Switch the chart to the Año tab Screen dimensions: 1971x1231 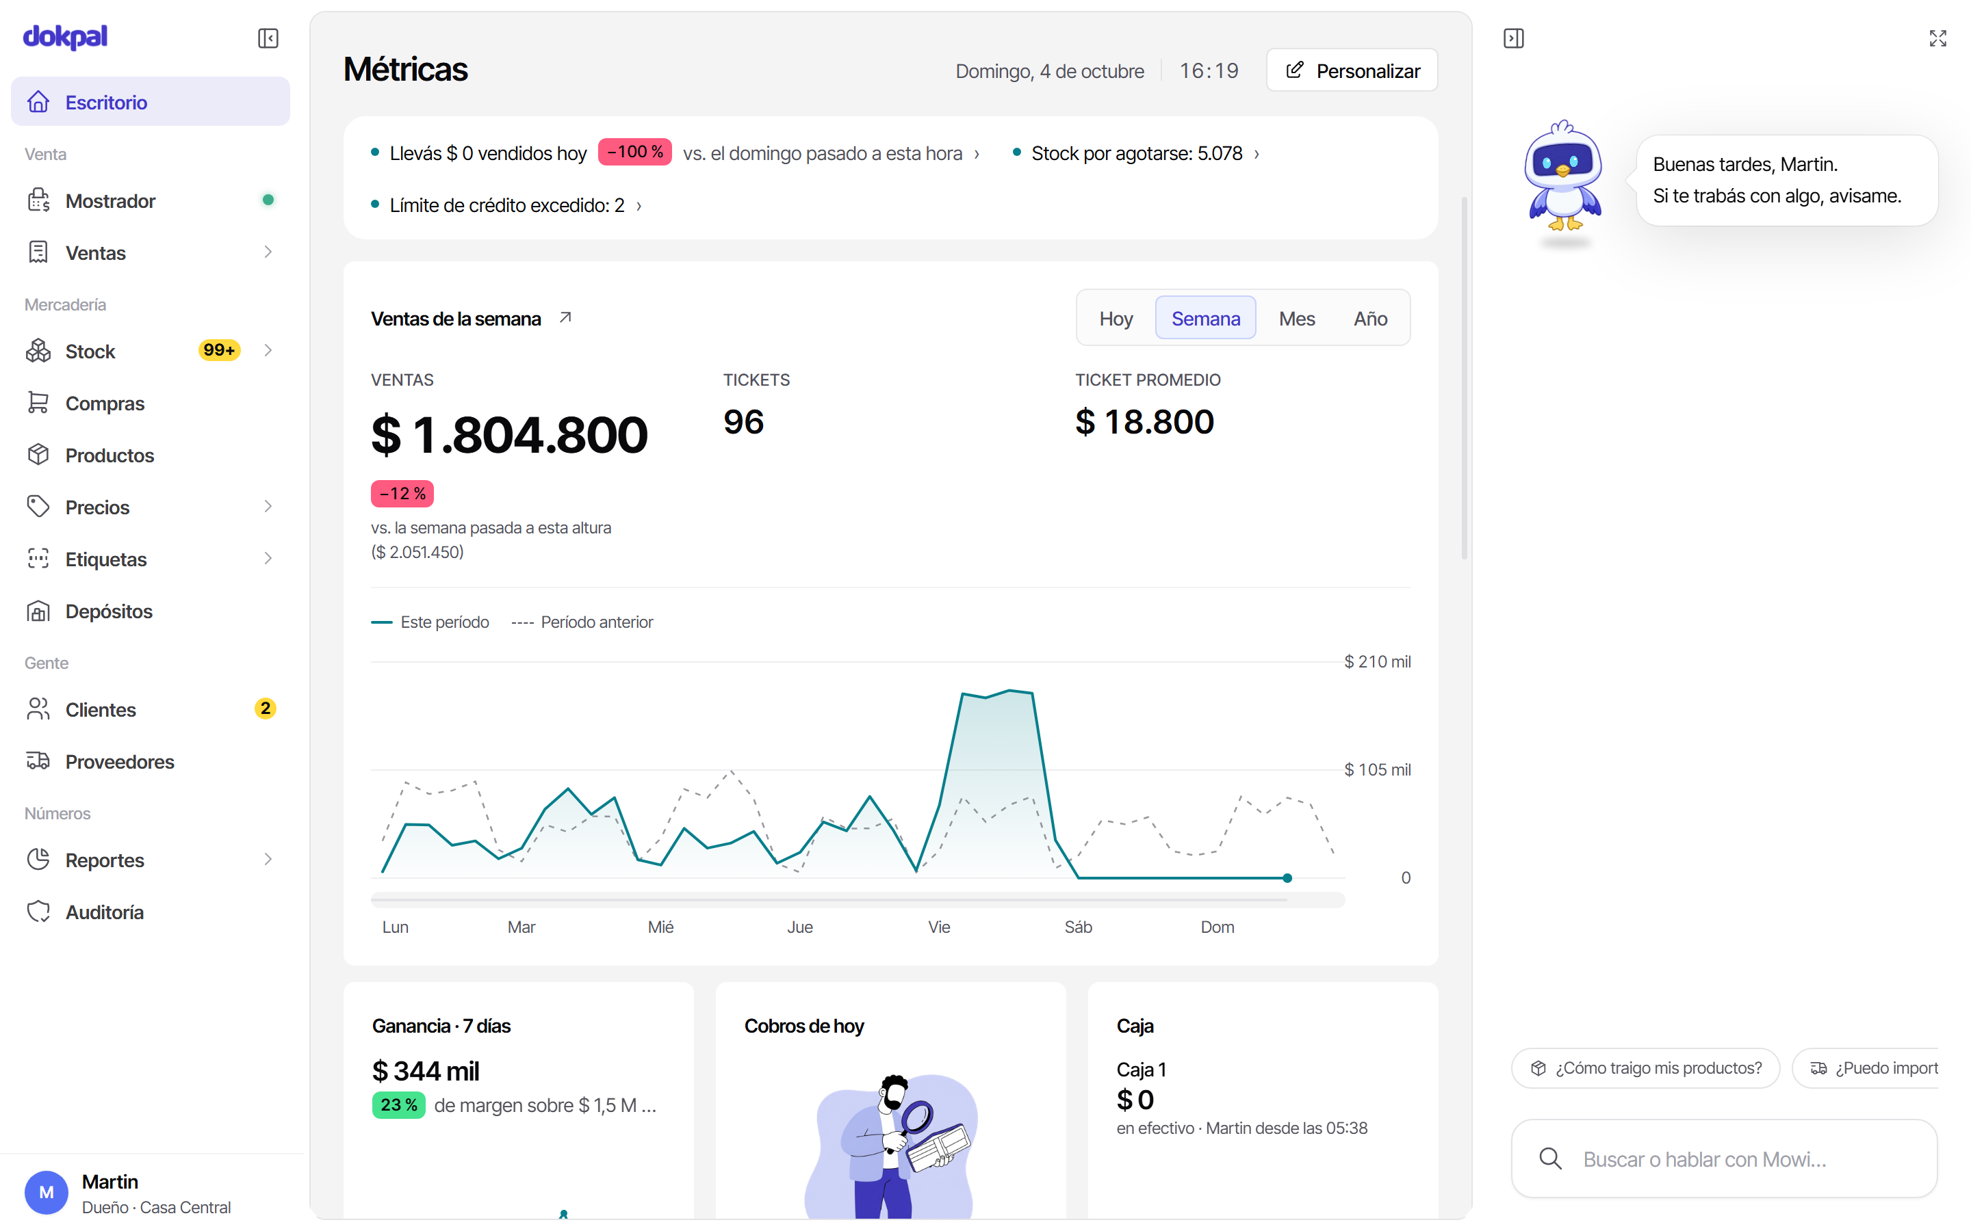1370,318
